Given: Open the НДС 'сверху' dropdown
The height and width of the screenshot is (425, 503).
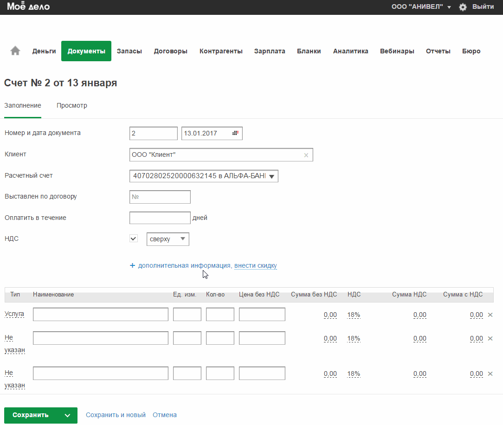Looking at the screenshot, I should tap(168, 239).
